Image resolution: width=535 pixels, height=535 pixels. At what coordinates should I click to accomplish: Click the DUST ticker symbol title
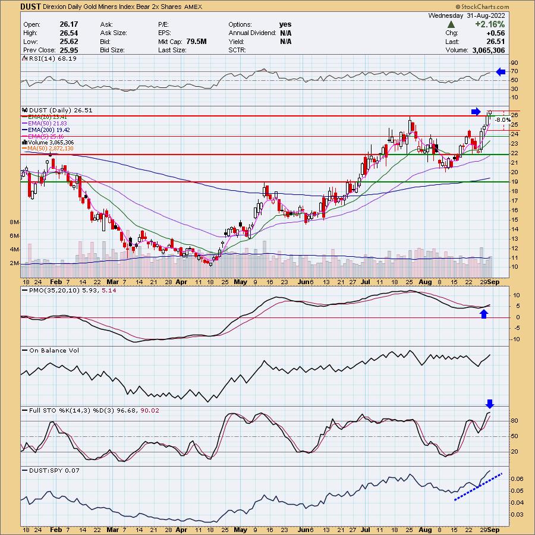(x=31, y=7)
